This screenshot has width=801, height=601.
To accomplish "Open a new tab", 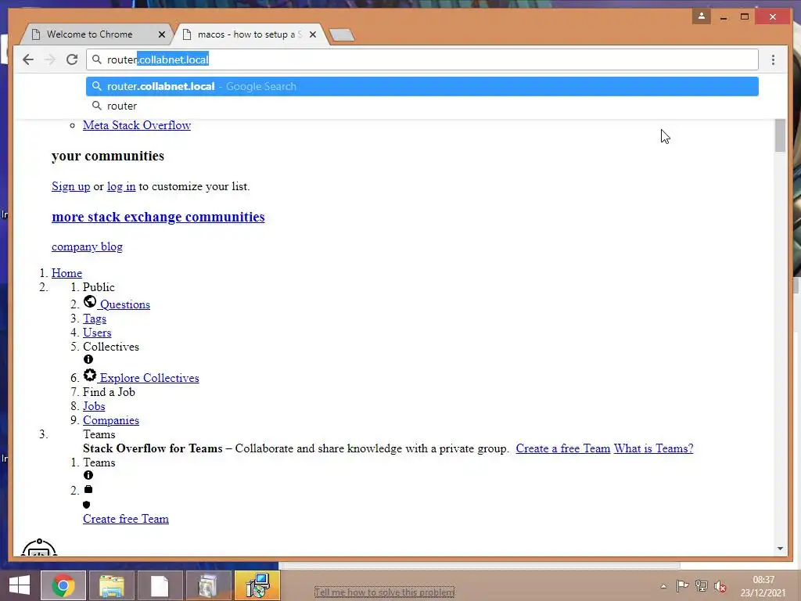I will click(342, 34).
